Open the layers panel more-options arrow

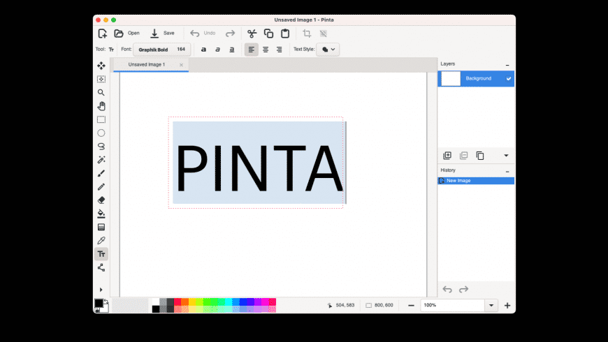506,156
